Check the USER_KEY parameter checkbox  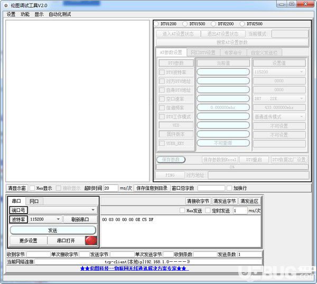pos(162,143)
